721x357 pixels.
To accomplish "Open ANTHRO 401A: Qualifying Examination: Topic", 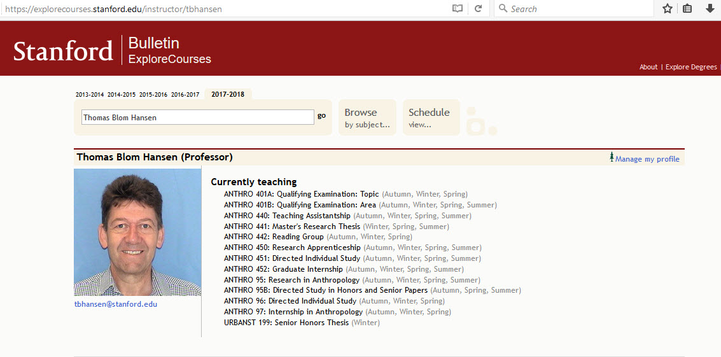I will (302, 194).
